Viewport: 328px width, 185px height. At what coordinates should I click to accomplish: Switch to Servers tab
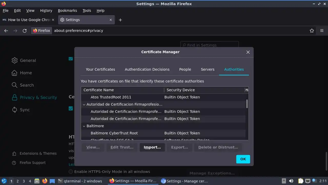point(208,69)
